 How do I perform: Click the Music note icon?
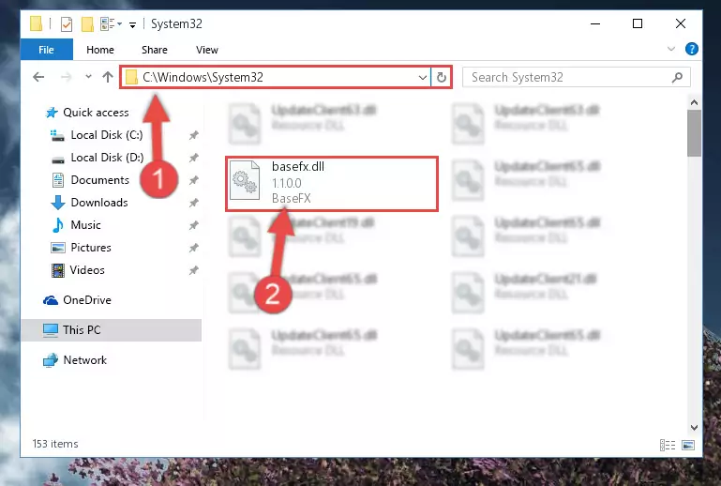point(58,225)
